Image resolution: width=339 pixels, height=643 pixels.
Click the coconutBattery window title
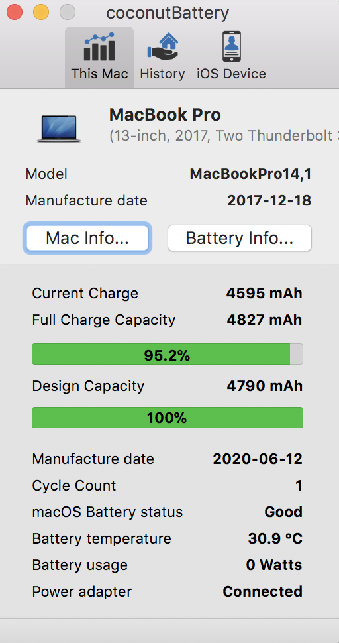click(x=168, y=13)
